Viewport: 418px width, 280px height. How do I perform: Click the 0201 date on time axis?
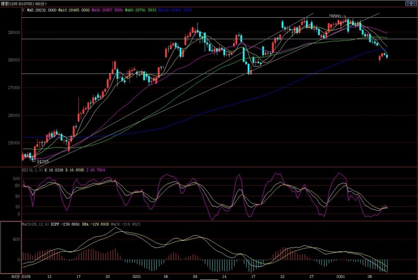coord(136,276)
